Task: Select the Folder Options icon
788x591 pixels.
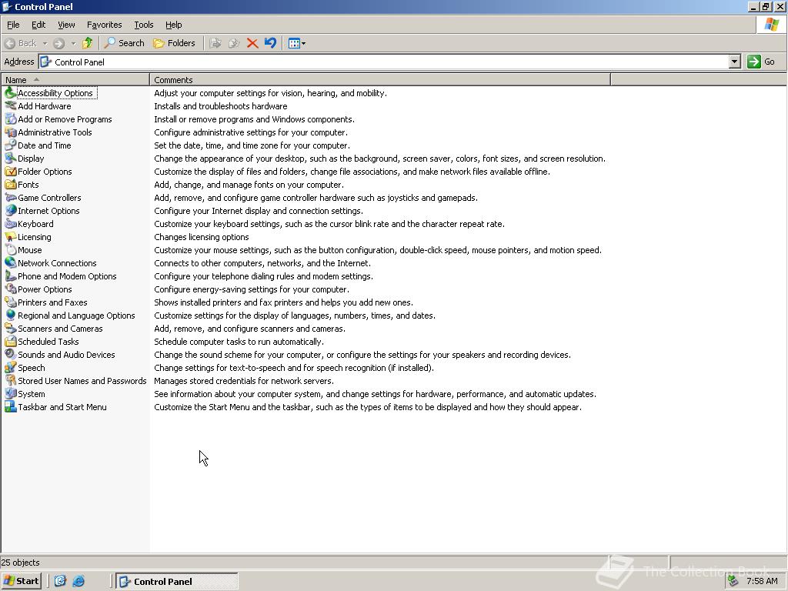Action: click(x=10, y=172)
